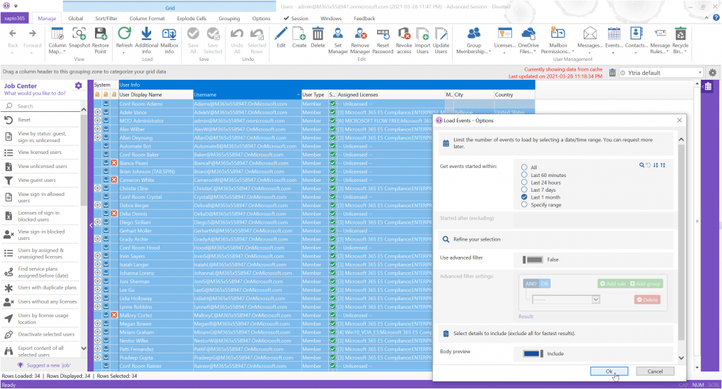Click the search icon in Load Events options
This screenshot has height=389, width=722.
[642, 165]
